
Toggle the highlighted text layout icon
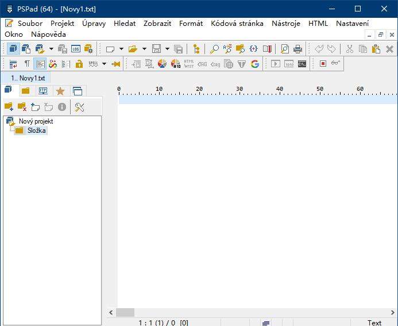[40, 64]
